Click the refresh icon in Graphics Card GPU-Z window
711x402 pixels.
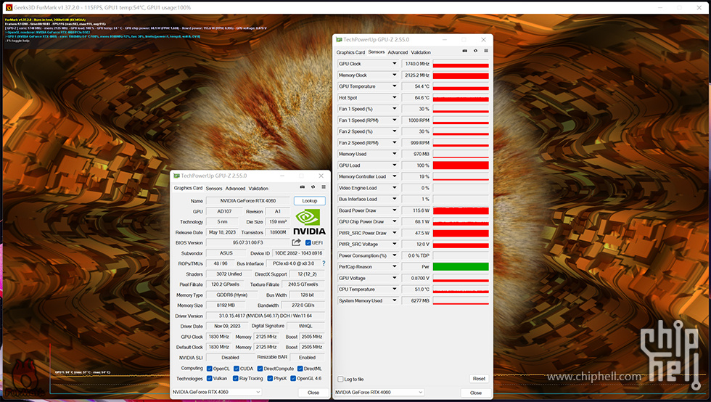coord(313,187)
